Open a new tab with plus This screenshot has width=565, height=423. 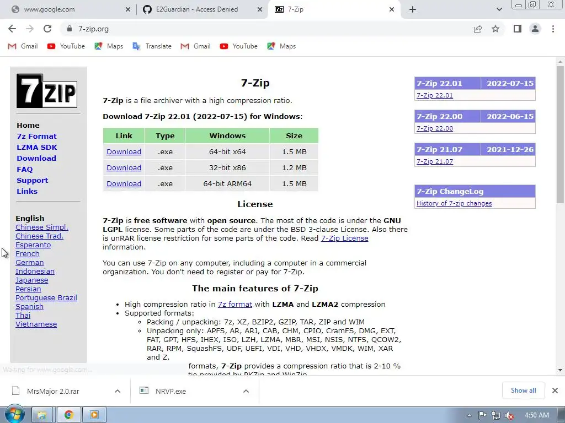413,9
